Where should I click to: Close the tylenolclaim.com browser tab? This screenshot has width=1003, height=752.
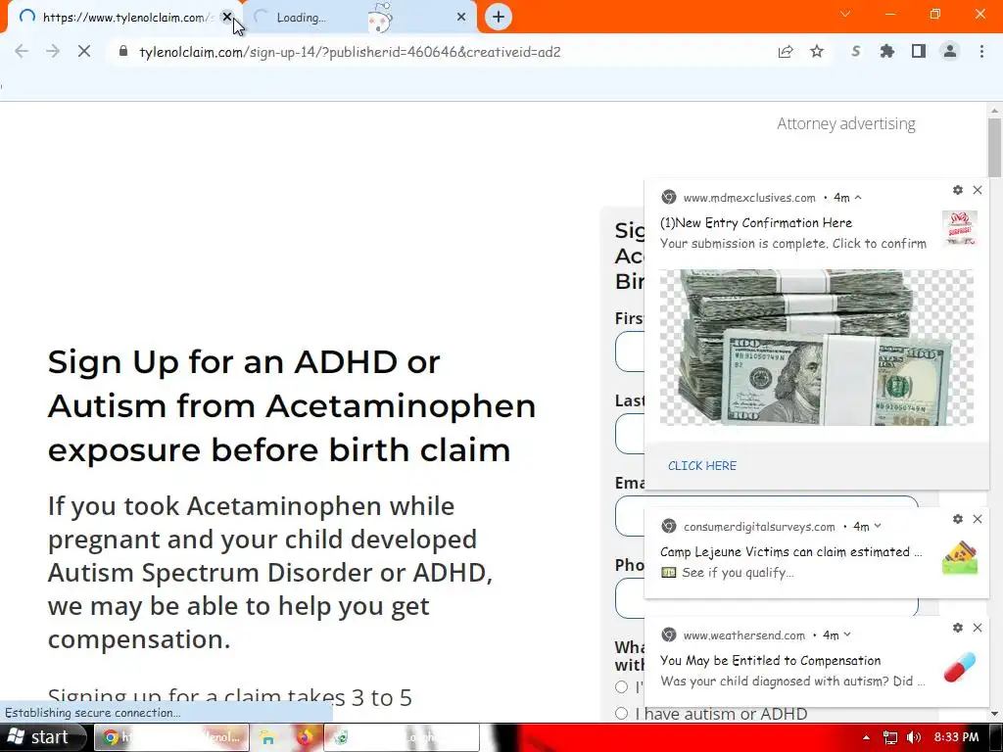tap(226, 18)
